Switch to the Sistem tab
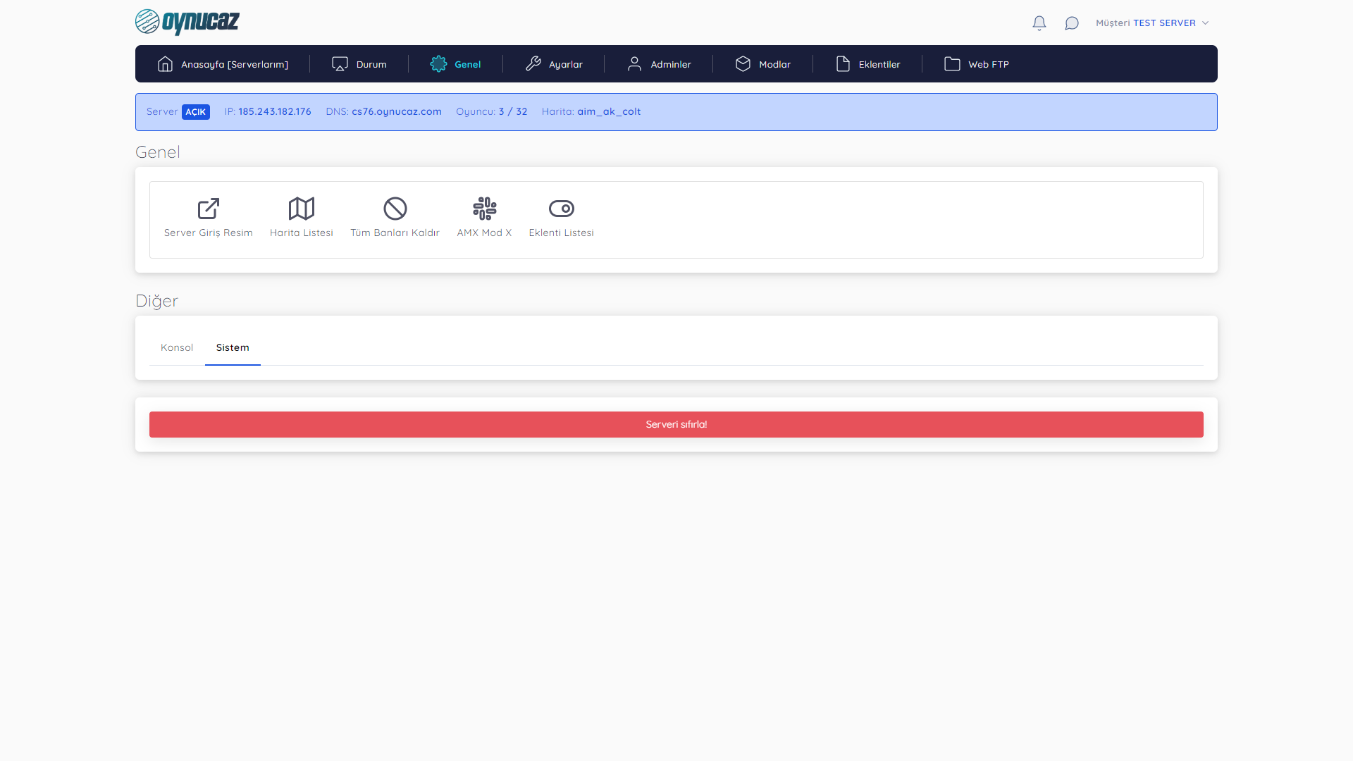 233,347
